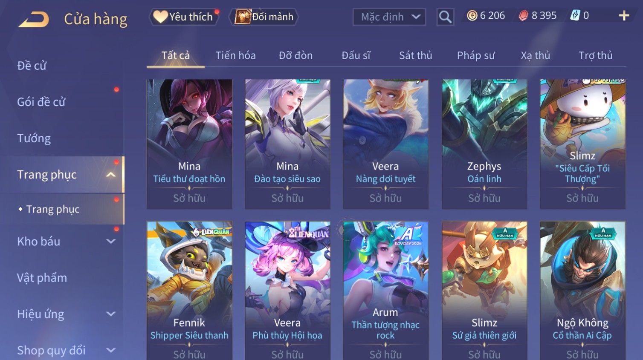Screen dimensions: 643x360
Task: Tap the gold coin icon
Action: point(472,16)
